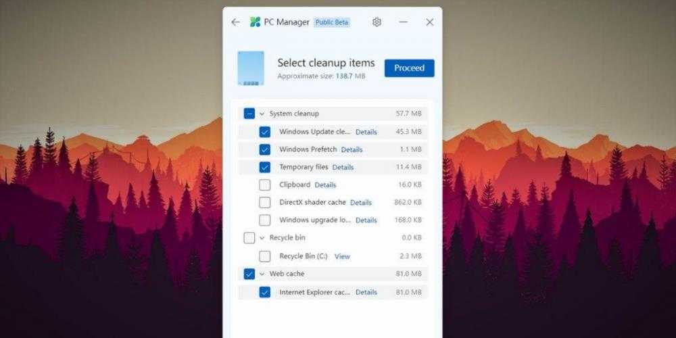Check the Clipboard checkbox

pyautogui.click(x=265, y=185)
